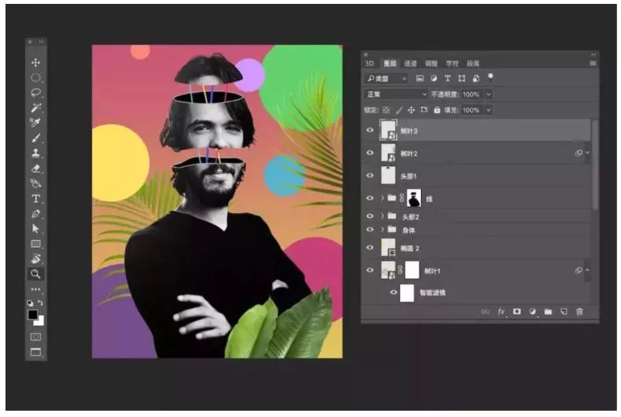This screenshot has height=417, width=621.
Task: Open the blend mode 正常 dropdown
Action: [x=396, y=94]
